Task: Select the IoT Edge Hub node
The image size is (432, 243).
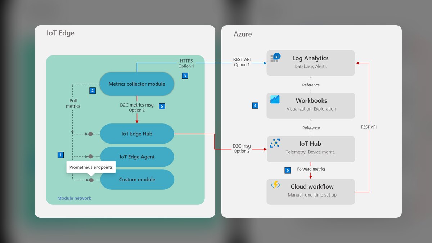Action: (137, 134)
